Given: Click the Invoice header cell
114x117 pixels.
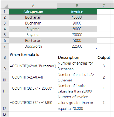Looking at the screenshot, I should click(x=77, y=12).
